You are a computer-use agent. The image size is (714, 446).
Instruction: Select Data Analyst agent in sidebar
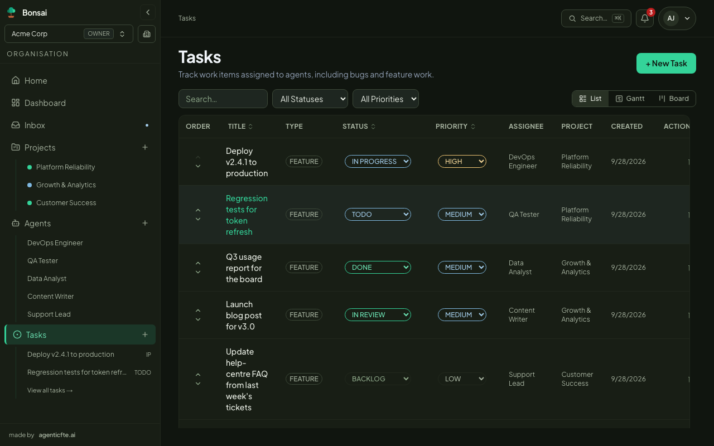click(x=47, y=279)
